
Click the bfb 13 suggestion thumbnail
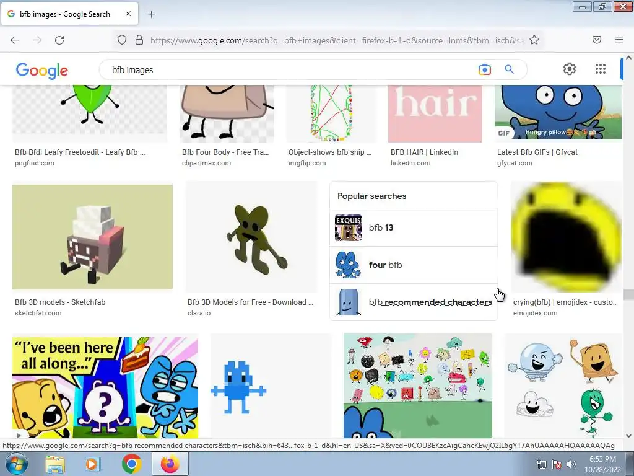[348, 228]
